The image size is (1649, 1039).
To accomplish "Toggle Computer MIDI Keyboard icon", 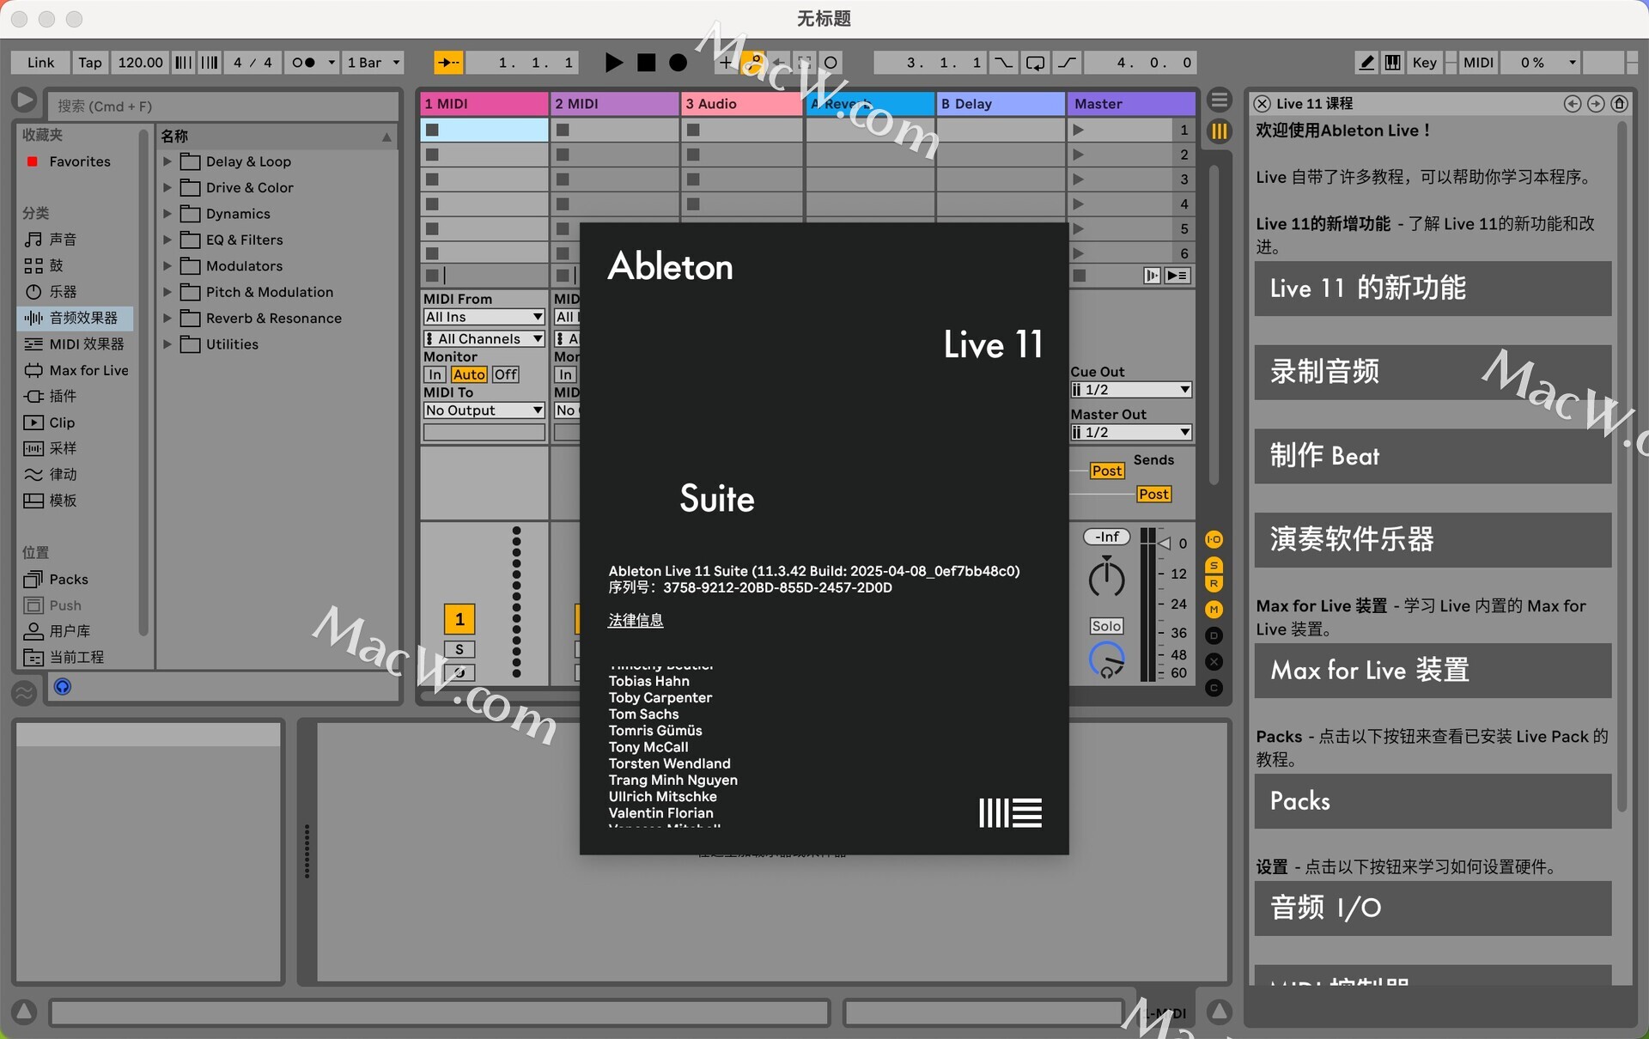I will [1393, 63].
